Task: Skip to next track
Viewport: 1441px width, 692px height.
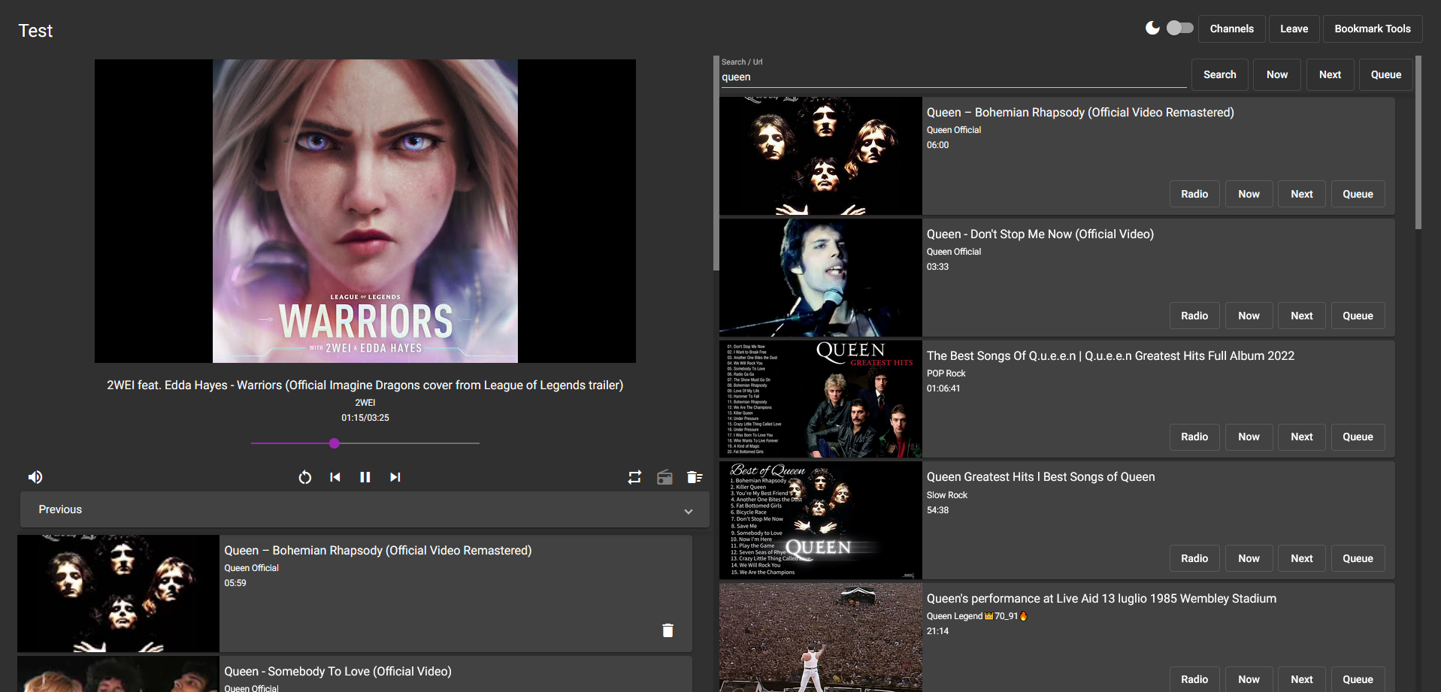Action: click(395, 477)
